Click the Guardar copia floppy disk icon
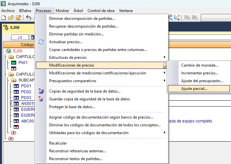This screenshot has height=164, width=231. [x=41, y=99]
